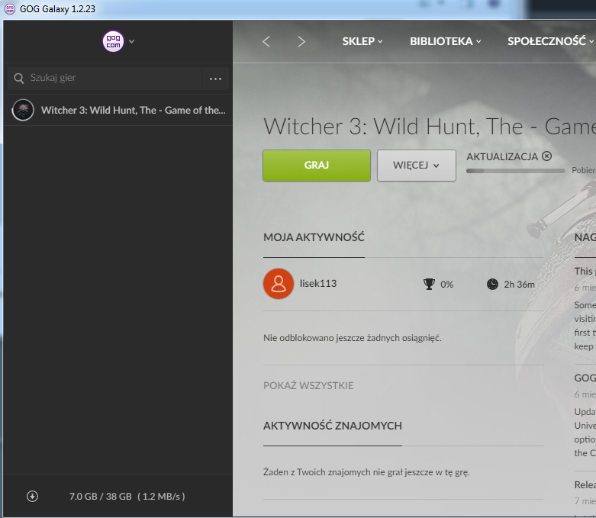Click 'Nie odblokowano jeszcze żadnych osiągnięć' text
This screenshot has width=596, height=518.
(353, 338)
